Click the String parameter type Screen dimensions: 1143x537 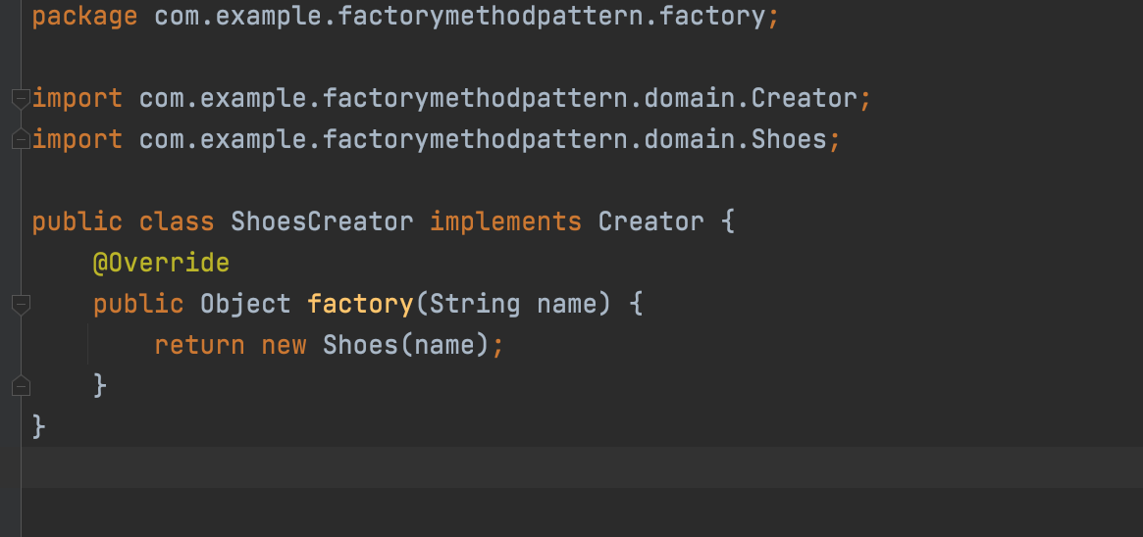[x=475, y=304]
